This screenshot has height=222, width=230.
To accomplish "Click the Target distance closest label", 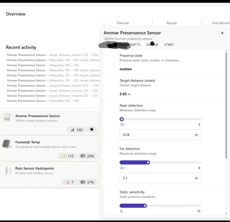I will 137,80.
